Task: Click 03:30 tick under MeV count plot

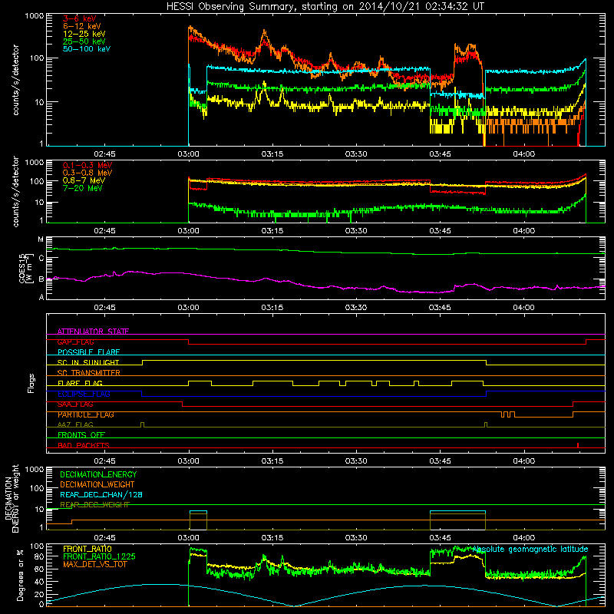Action: pyautogui.click(x=356, y=231)
